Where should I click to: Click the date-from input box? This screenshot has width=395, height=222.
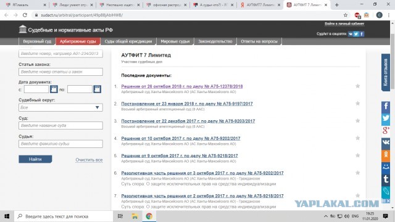36,89
